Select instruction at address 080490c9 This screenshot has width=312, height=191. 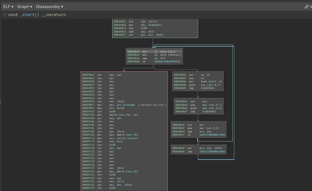click(133, 51)
